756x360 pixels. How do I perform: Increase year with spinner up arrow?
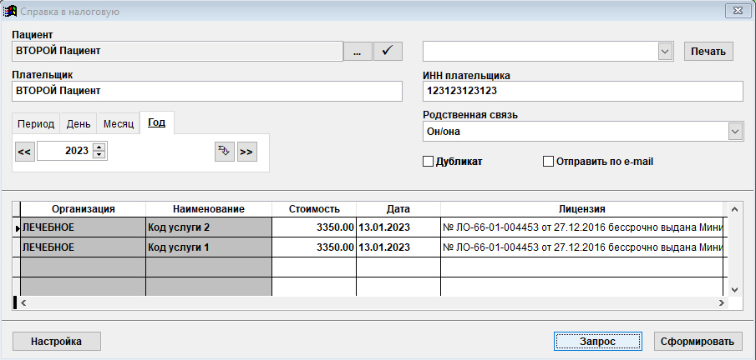coord(99,147)
